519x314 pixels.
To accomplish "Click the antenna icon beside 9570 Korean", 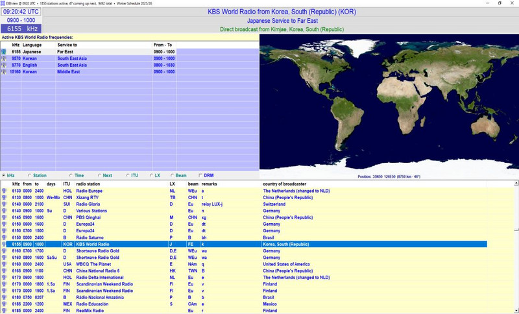I will (5, 58).
